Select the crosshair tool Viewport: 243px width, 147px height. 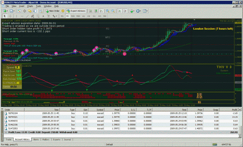(x=10, y=16)
